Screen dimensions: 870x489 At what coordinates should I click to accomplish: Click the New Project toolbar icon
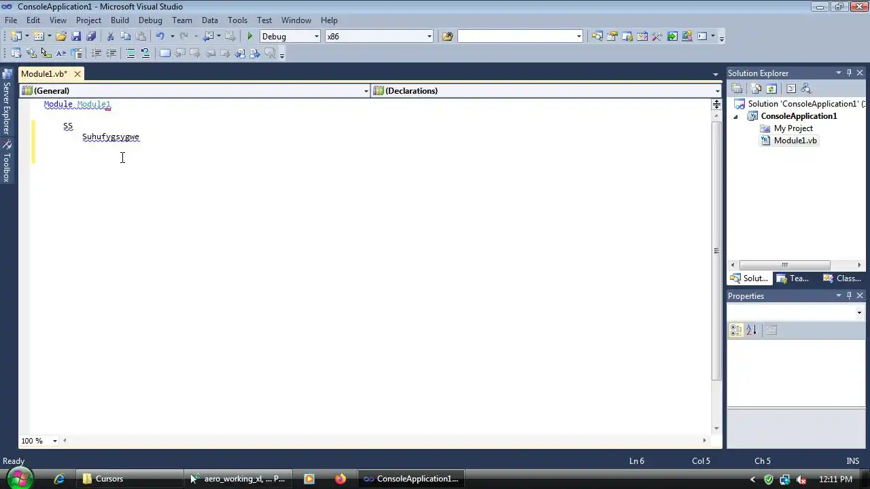click(x=15, y=36)
